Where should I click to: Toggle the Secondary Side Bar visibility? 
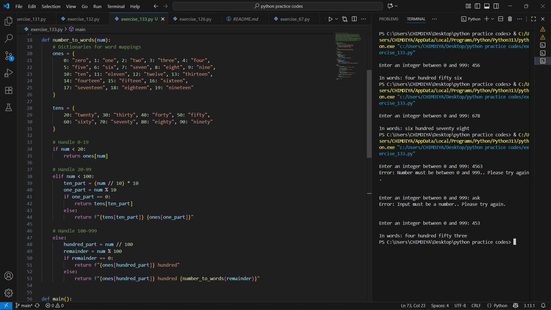[x=496, y=6]
